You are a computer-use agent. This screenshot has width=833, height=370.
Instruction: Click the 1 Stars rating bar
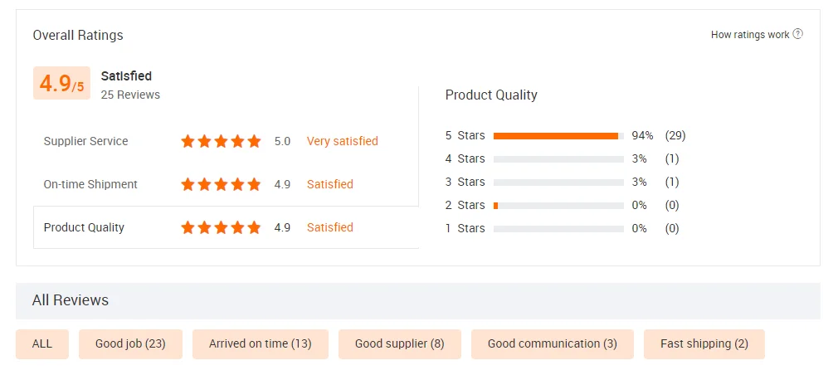(x=558, y=229)
